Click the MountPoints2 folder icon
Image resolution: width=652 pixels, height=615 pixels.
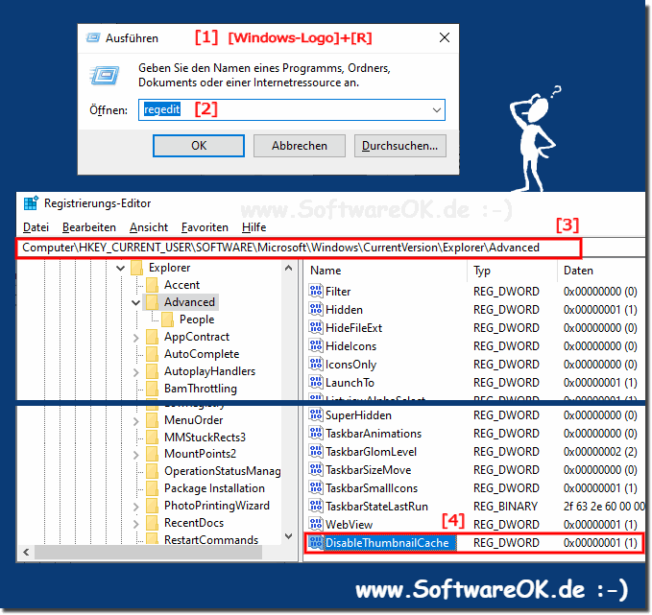[x=152, y=454]
